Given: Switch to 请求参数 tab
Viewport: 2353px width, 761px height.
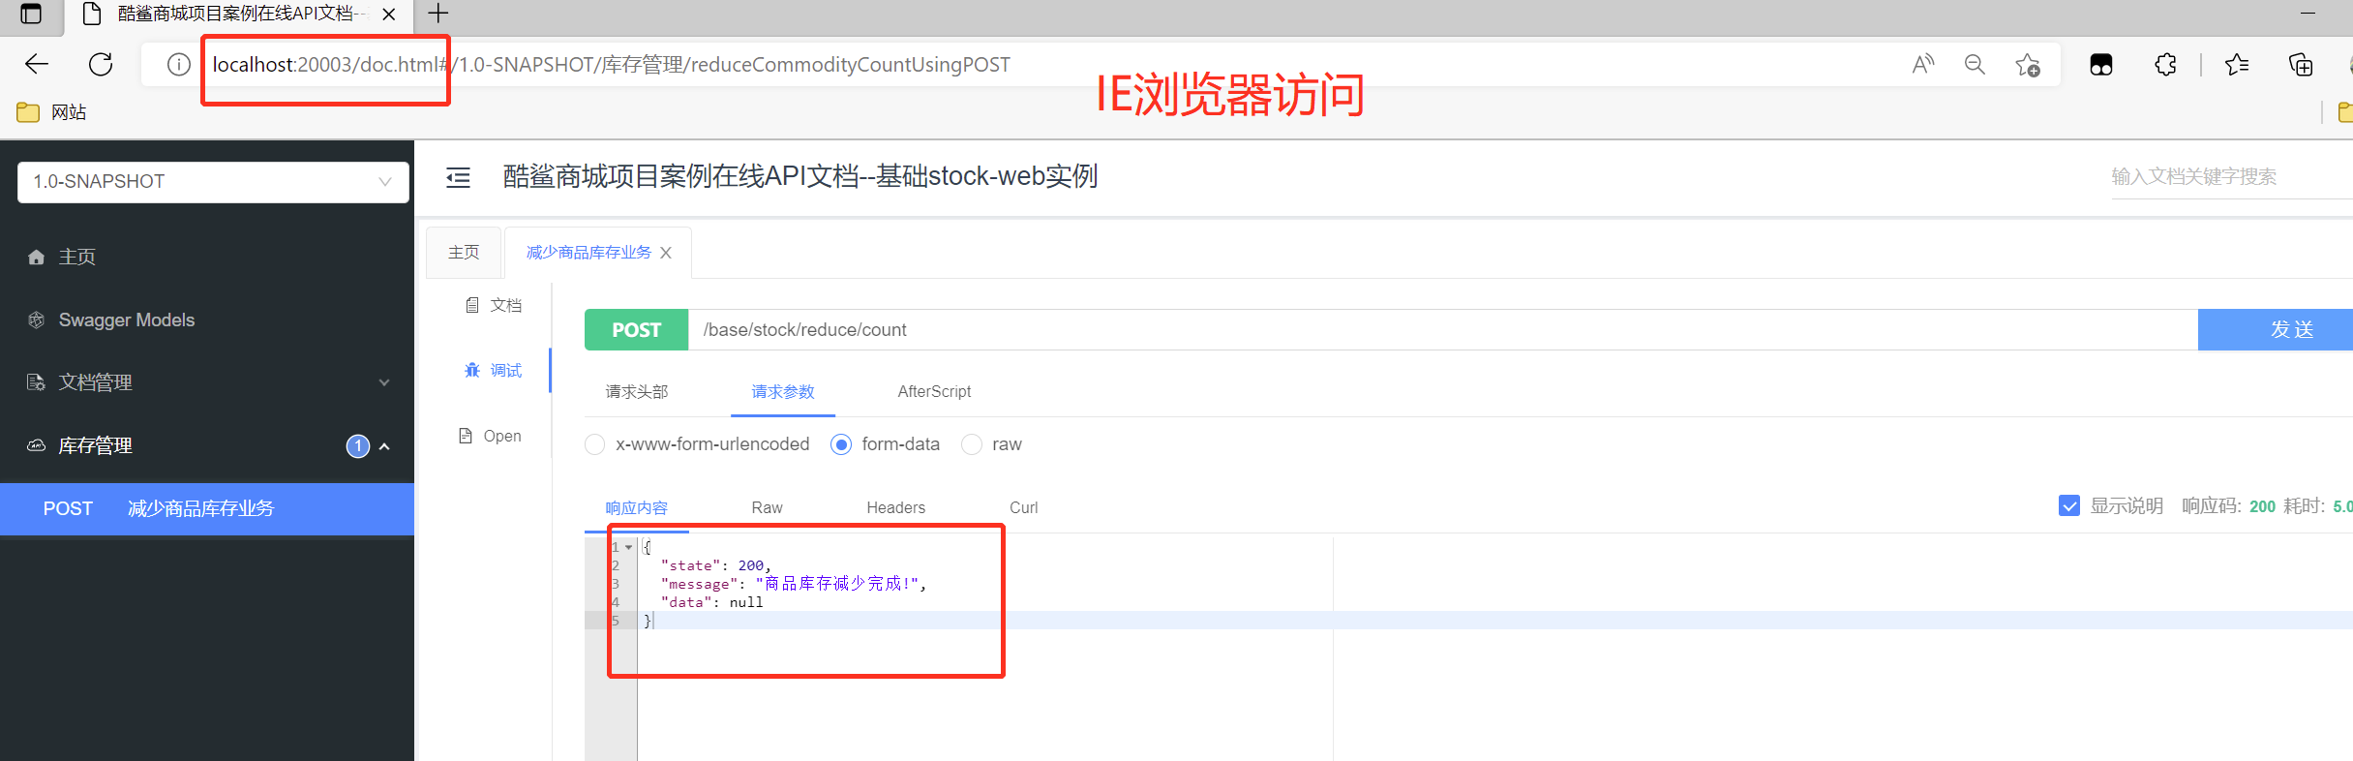Looking at the screenshot, I should point(783,391).
